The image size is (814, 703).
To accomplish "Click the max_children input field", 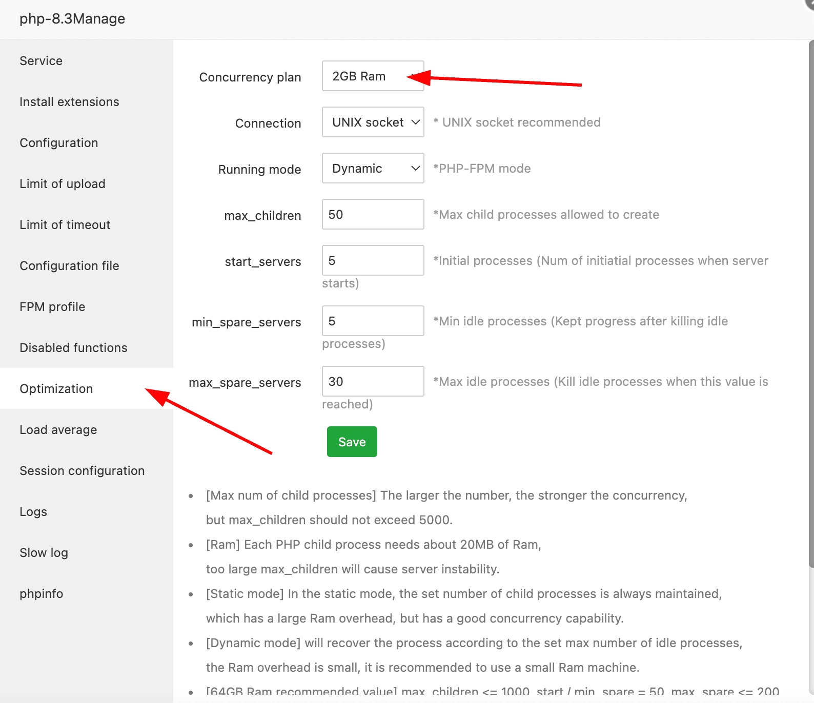I will click(373, 215).
